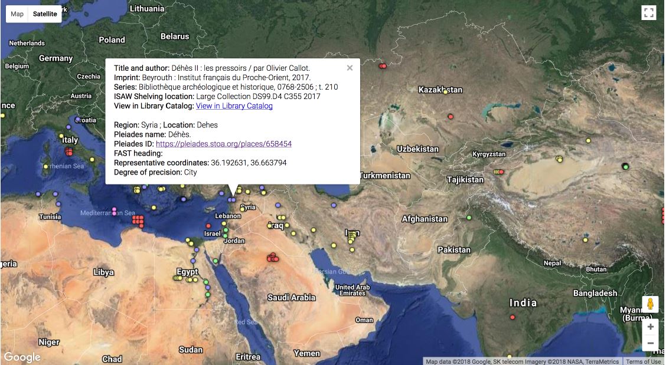This screenshot has height=365, width=666.
Task: Select the Satellite view
Action: coord(45,14)
